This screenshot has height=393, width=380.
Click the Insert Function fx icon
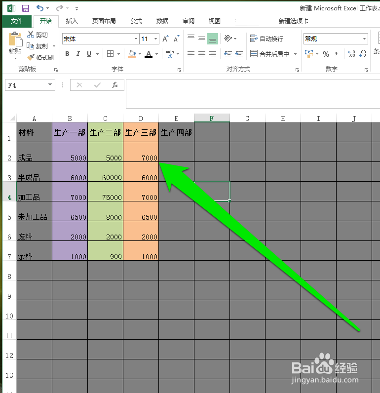[114, 85]
